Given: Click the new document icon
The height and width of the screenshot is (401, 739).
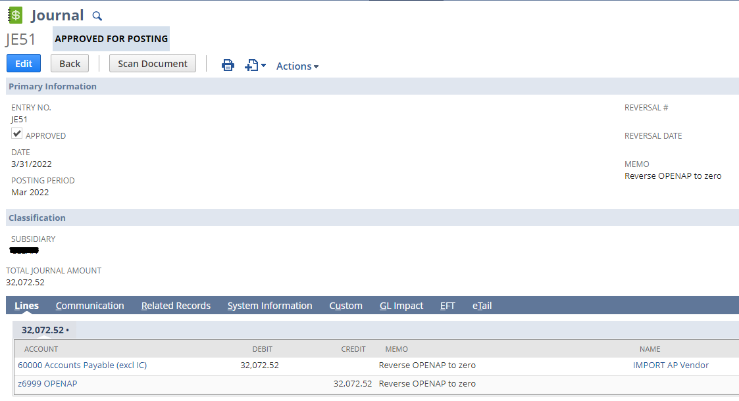Looking at the screenshot, I should click(x=251, y=65).
